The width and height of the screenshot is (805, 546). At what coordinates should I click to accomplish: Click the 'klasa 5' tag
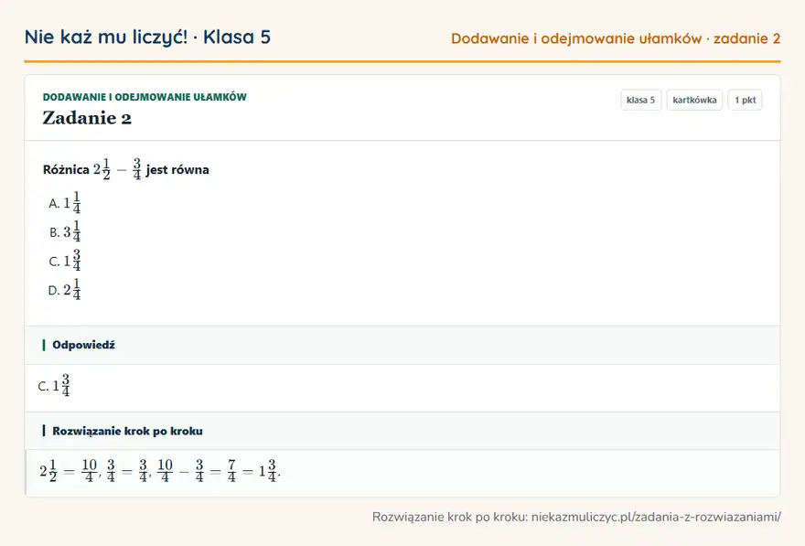point(640,100)
